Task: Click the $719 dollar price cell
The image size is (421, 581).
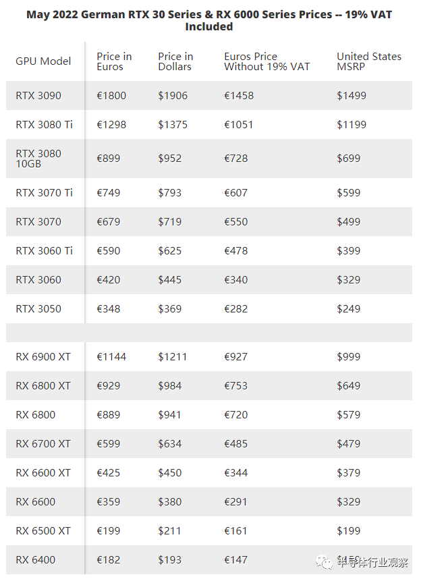Action: coord(170,222)
